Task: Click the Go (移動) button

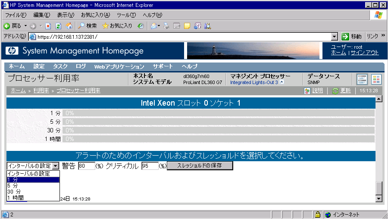Action: [x=351, y=37]
